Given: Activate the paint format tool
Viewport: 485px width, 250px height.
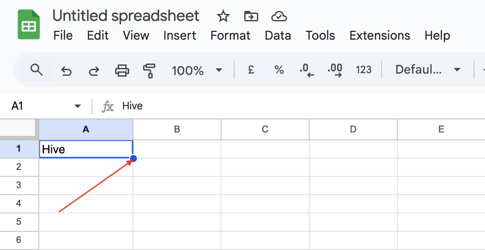Looking at the screenshot, I should pos(149,71).
